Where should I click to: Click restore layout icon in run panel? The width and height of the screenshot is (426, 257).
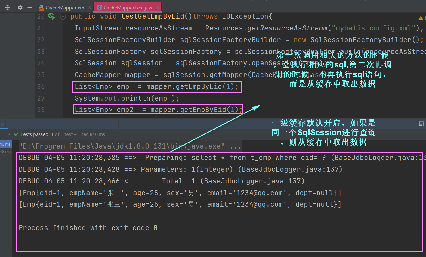click(421, 124)
